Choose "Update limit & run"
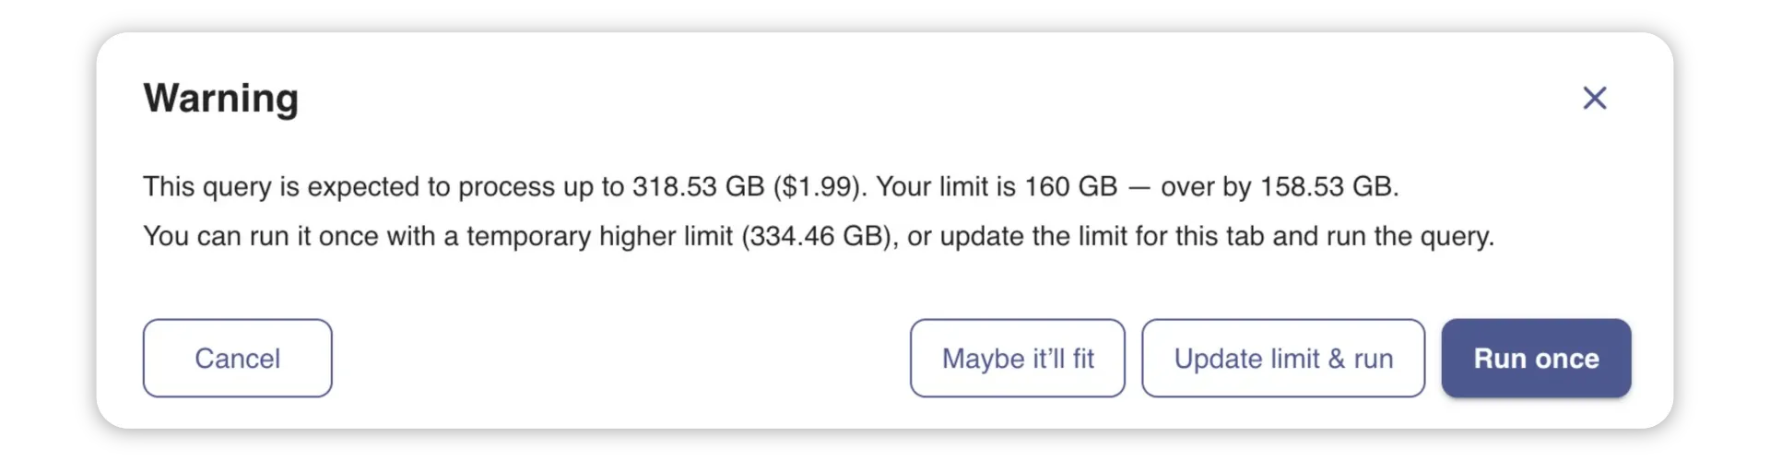Image resolution: width=1770 pixels, height=461 pixels. click(1282, 358)
